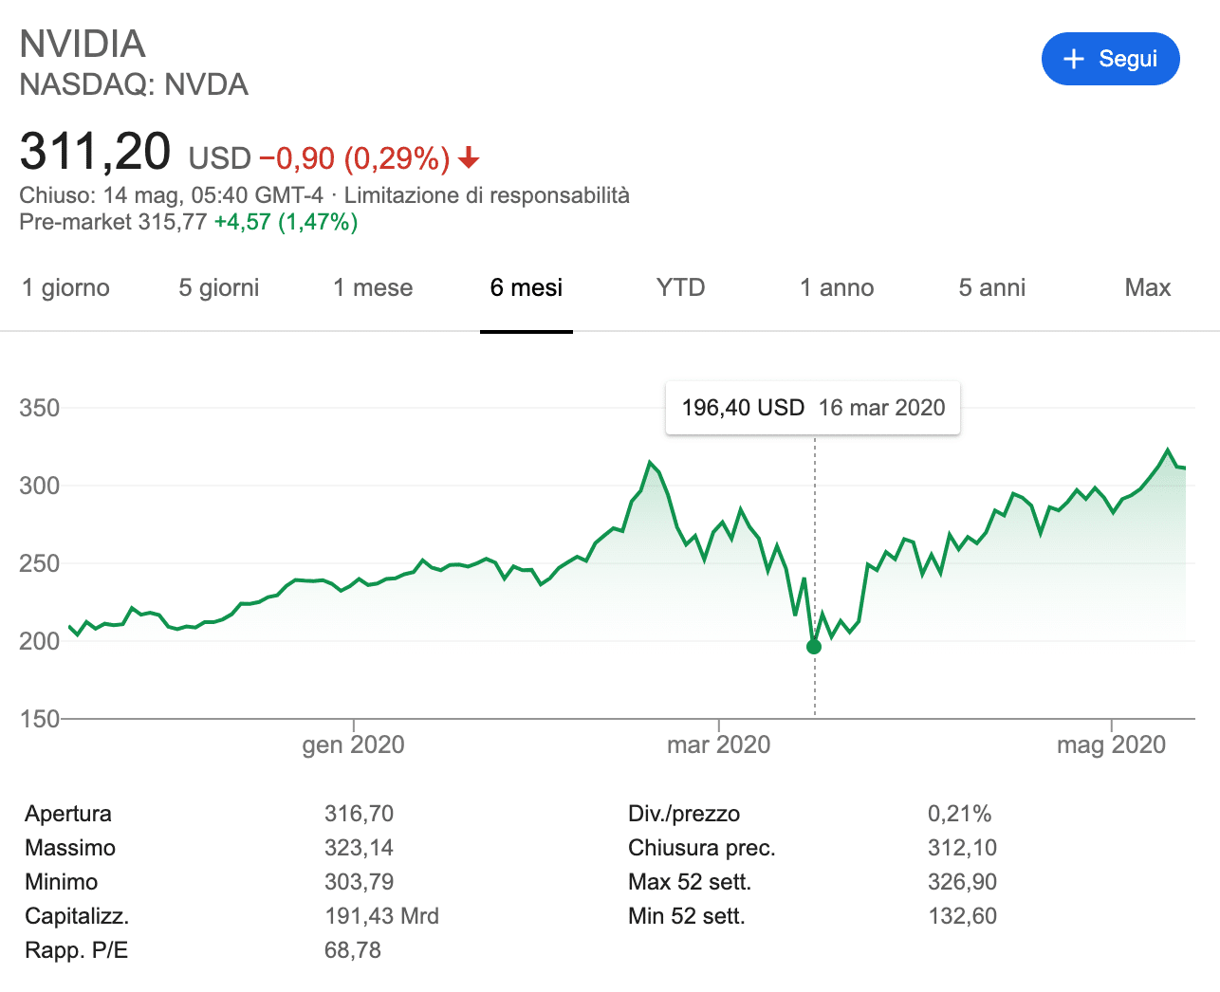Image resolution: width=1220 pixels, height=992 pixels.
Task: Select the Max chart range tab
Action: [1148, 287]
